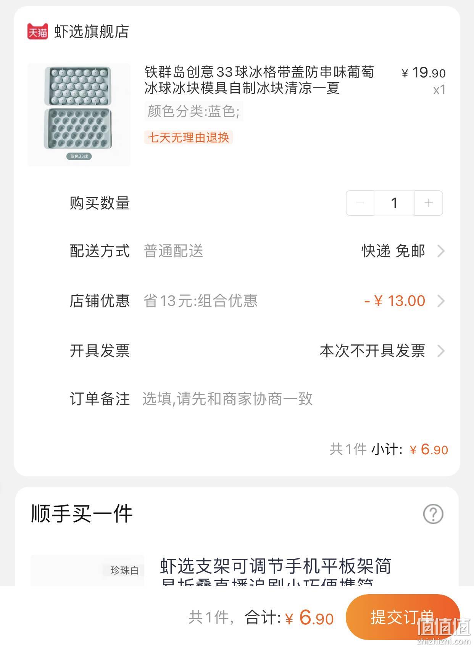Submit the order with 提交订单
474x648 pixels.
click(x=402, y=617)
